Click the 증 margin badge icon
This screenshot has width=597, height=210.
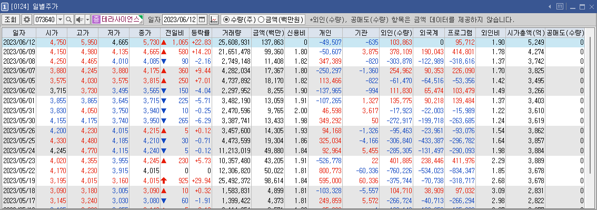tap(96, 19)
